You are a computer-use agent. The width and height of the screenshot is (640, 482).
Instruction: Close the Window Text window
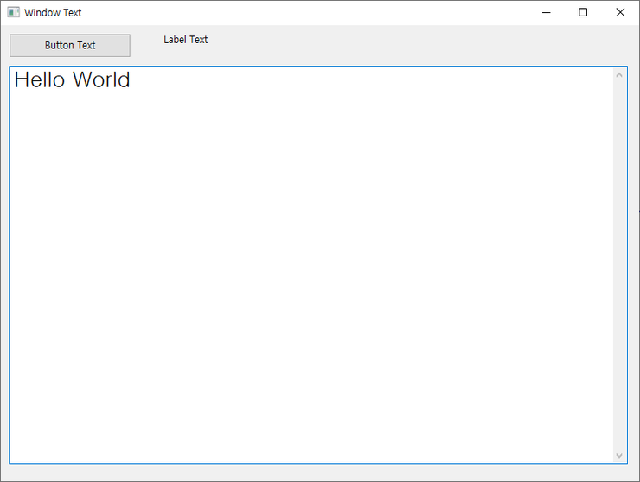620,13
